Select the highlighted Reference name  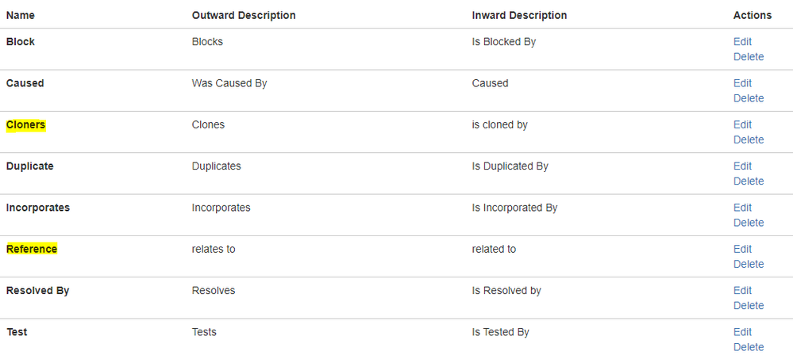click(32, 249)
